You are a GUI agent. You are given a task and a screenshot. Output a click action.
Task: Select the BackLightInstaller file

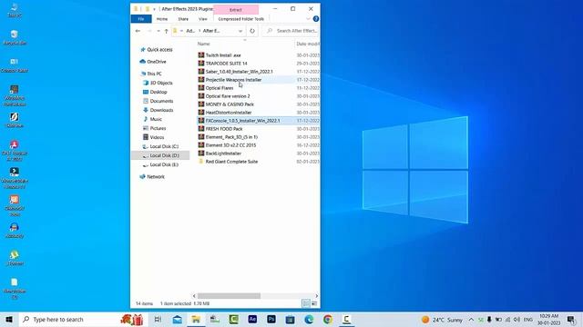(223, 154)
